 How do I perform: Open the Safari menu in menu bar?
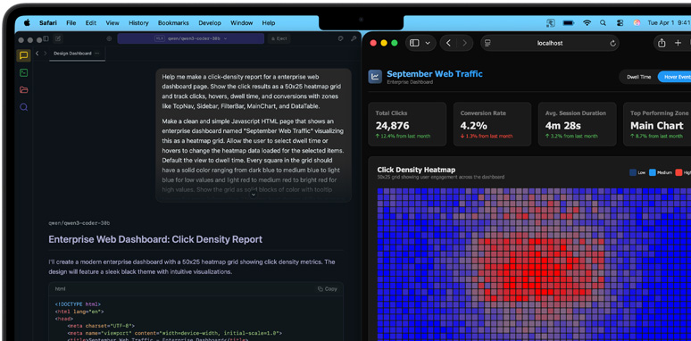point(47,23)
